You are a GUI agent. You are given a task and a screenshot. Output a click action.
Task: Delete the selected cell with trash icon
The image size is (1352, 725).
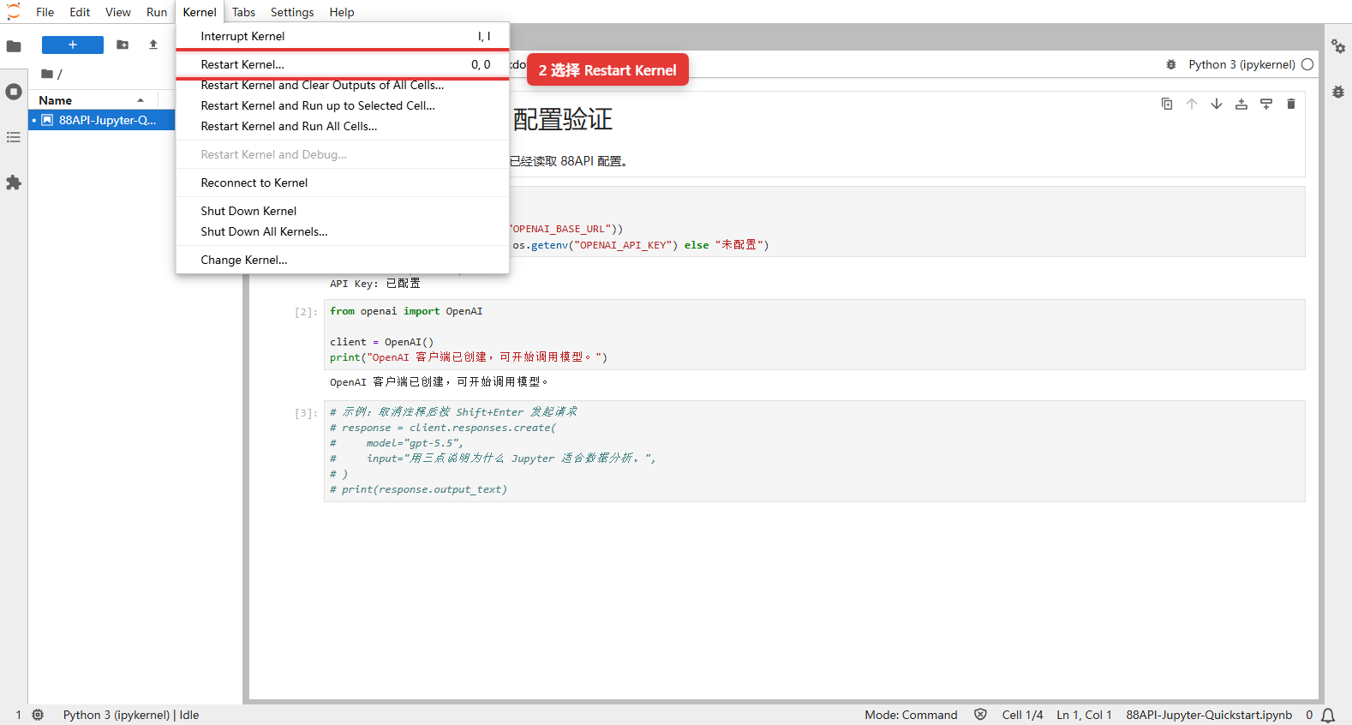1291,104
